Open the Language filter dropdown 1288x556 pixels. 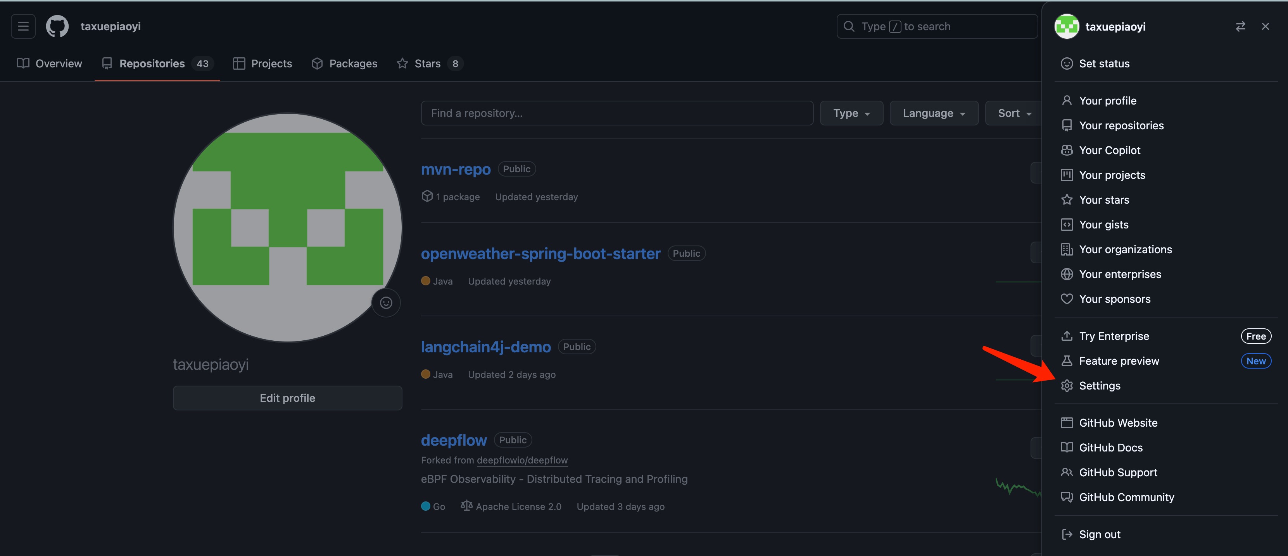(934, 113)
